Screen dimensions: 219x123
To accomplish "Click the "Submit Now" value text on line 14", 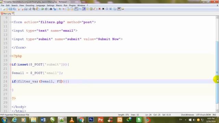I will coord(108,39).
